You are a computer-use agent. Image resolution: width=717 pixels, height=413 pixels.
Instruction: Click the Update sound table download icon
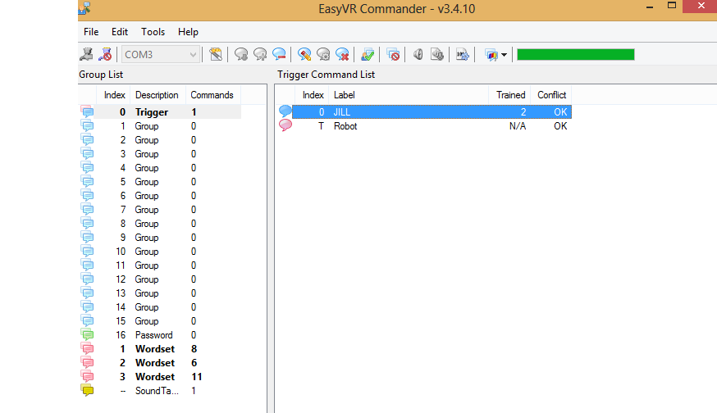click(437, 54)
